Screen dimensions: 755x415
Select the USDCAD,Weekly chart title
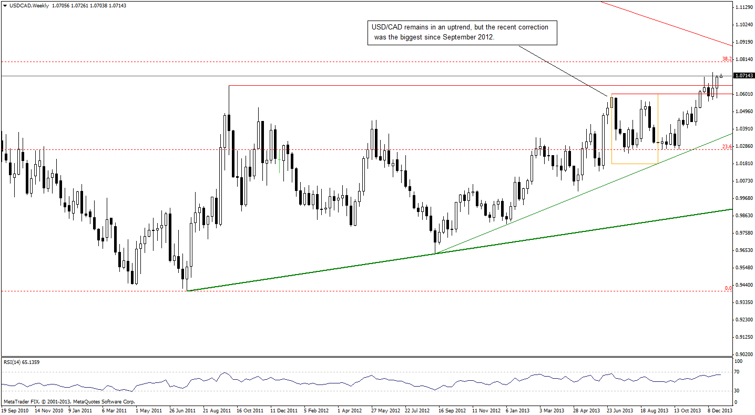(28, 5)
